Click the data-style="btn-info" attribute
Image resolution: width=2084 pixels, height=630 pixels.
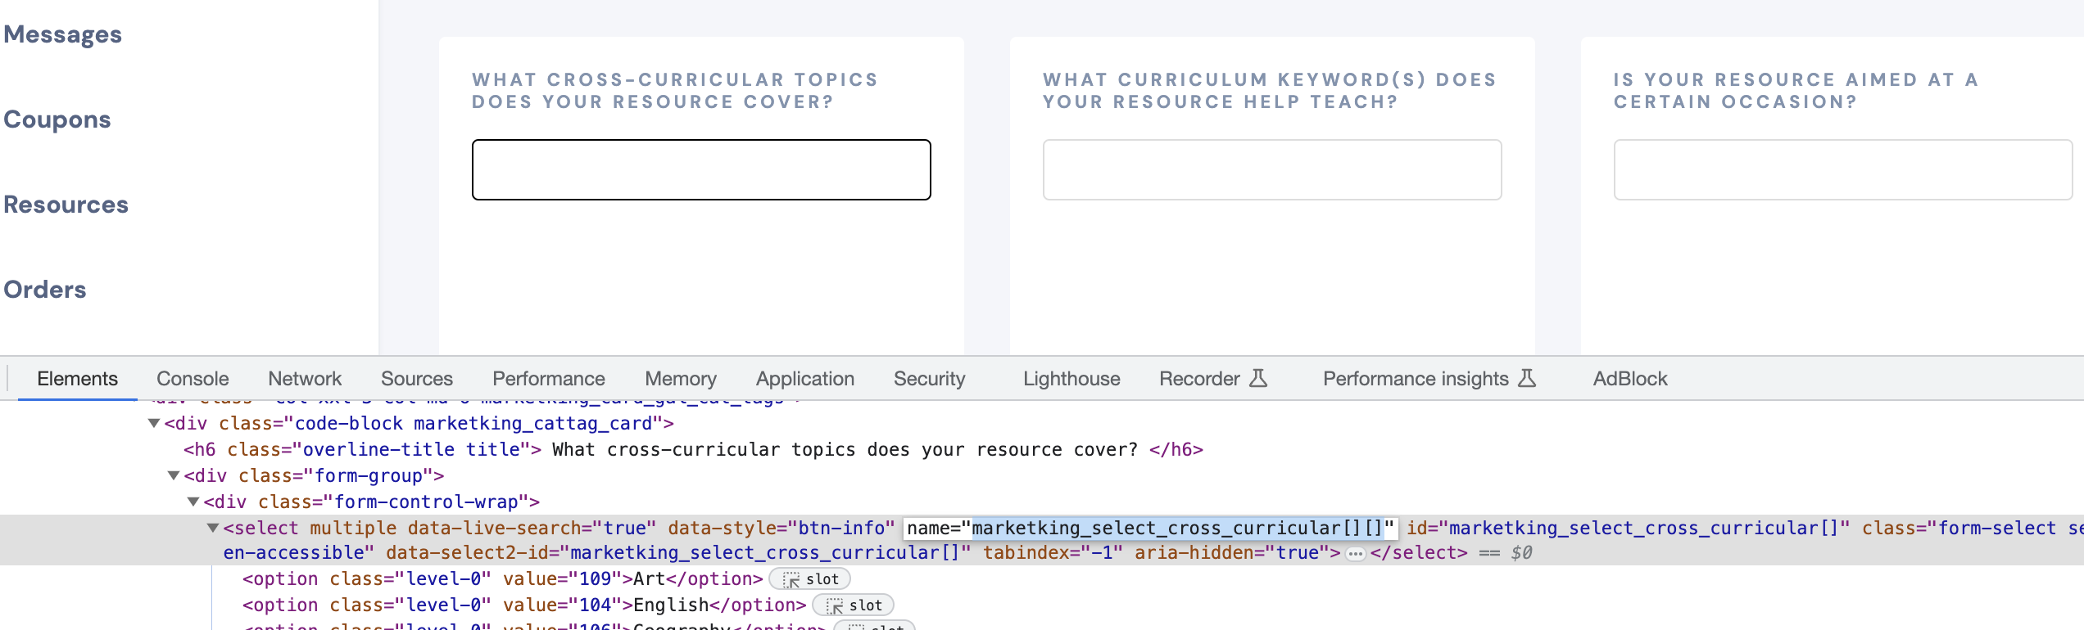coord(781,528)
